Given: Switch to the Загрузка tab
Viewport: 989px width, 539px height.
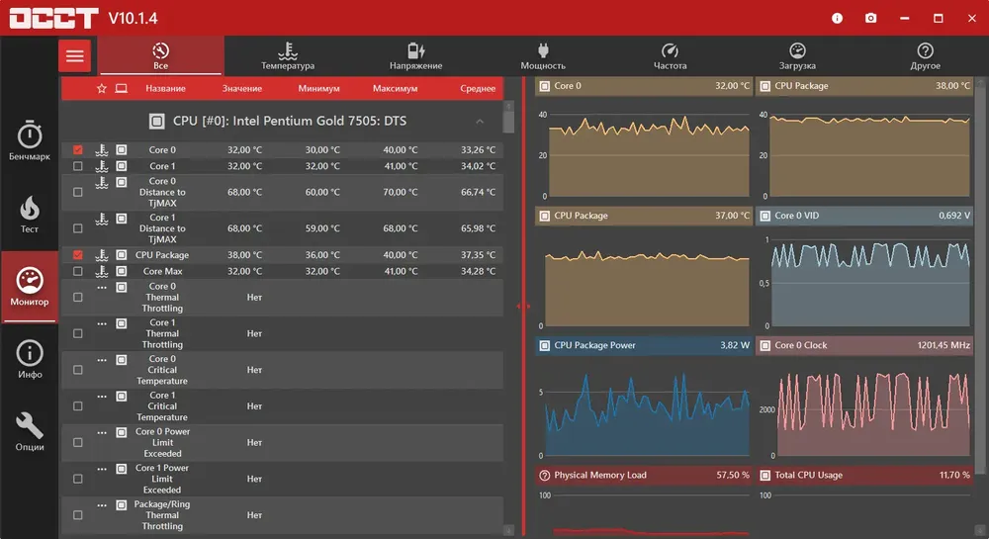Looking at the screenshot, I should coord(797,56).
